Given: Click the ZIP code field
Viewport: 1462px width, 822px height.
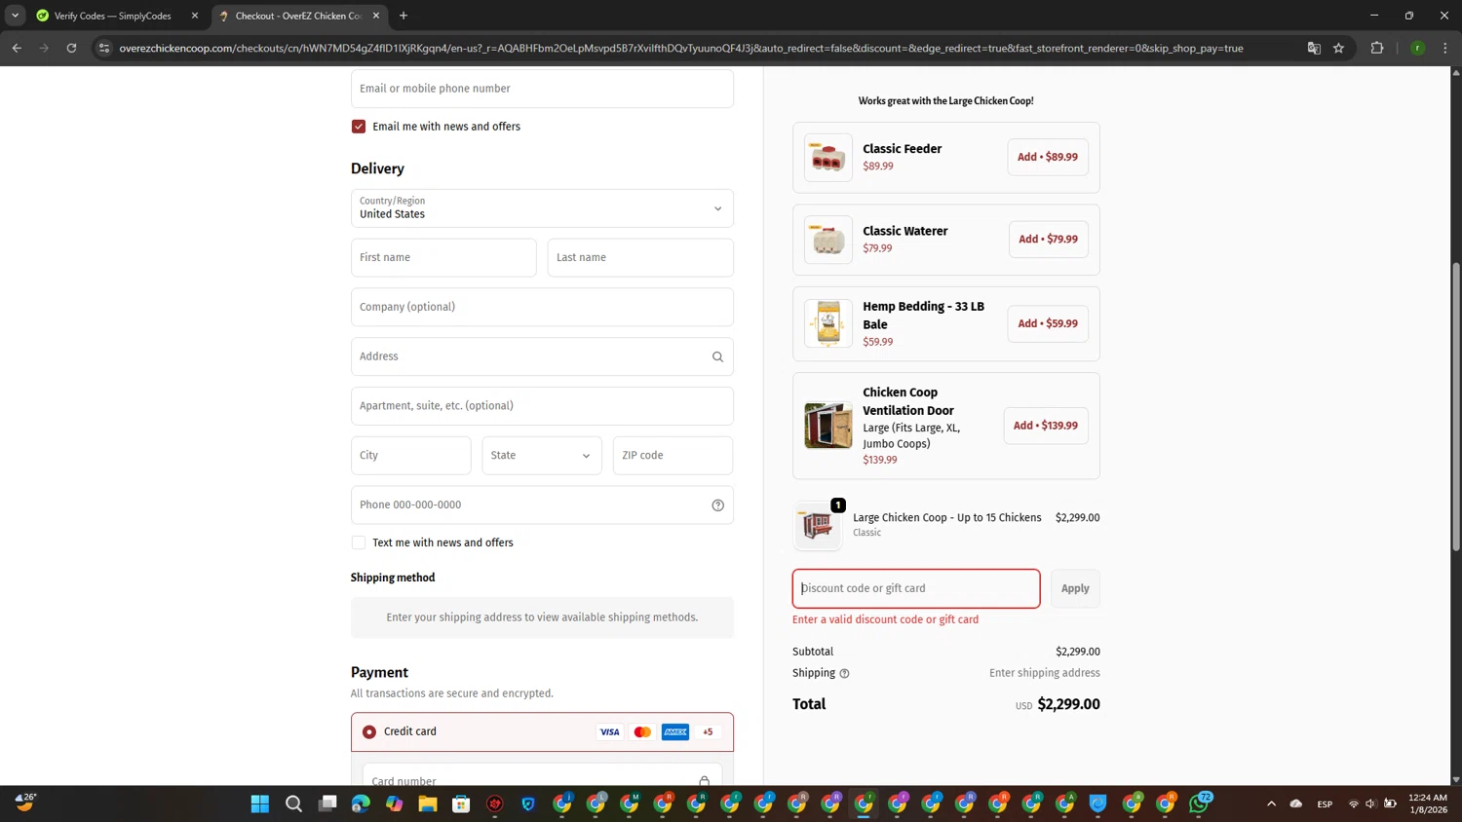Looking at the screenshot, I should (x=673, y=455).
